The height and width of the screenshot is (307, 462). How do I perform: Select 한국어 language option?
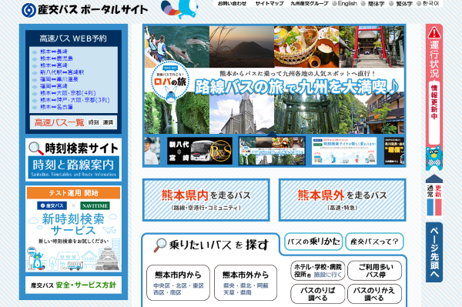click(427, 4)
